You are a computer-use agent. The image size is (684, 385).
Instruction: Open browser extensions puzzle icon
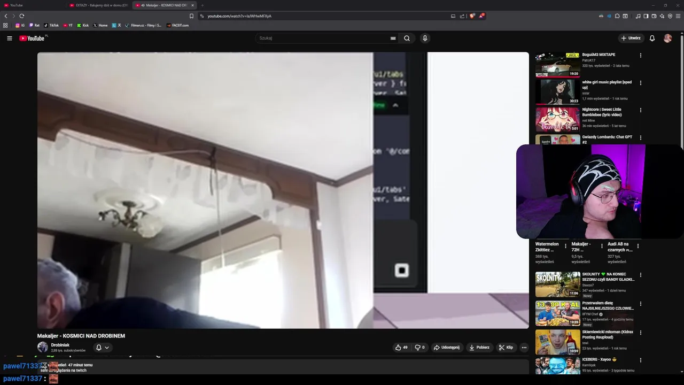coord(617,16)
